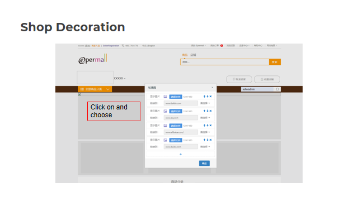Screen dimensions: 358x201
Task: Select the orange products search tab
Action: click(185, 55)
